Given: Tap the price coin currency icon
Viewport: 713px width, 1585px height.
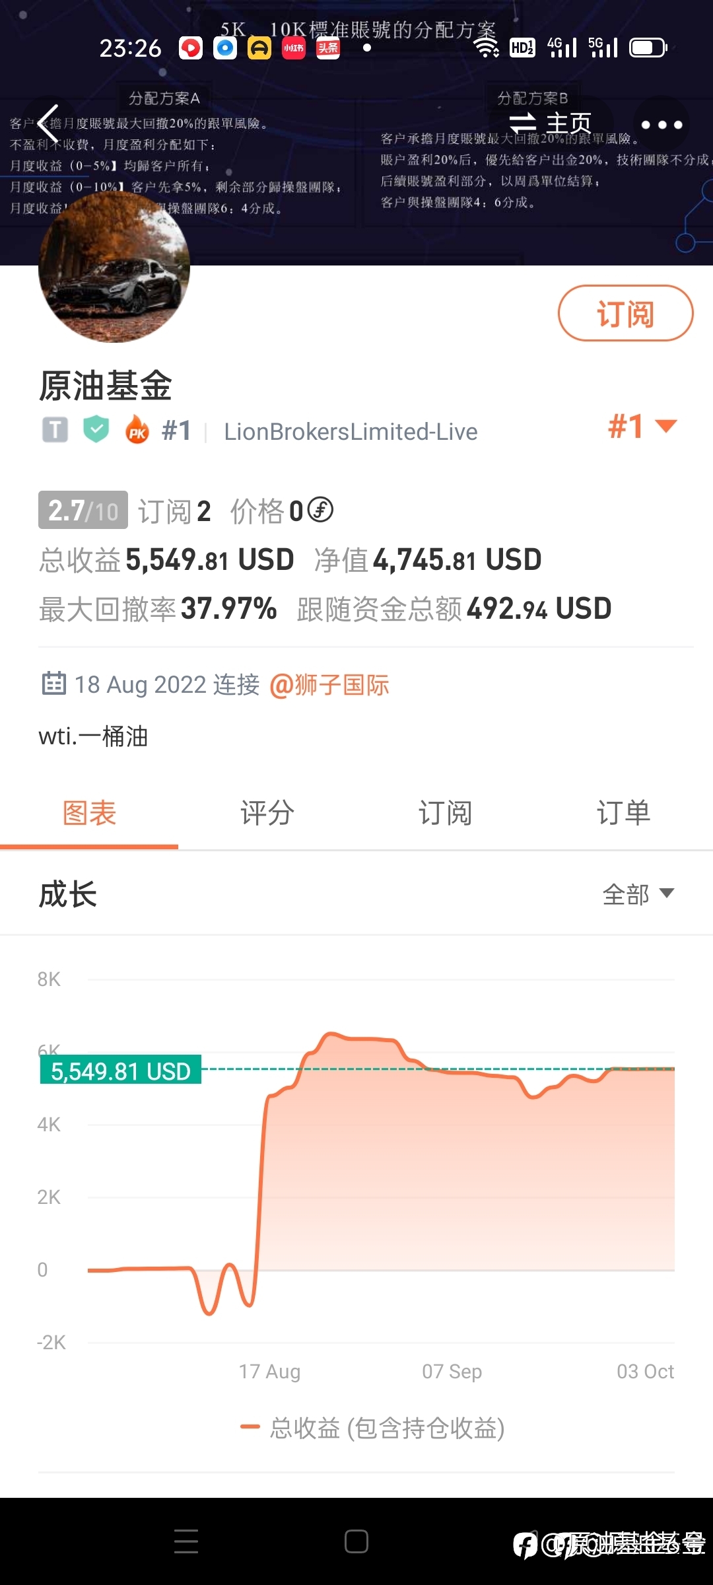Looking at the screenshot, I should [321, 510].
